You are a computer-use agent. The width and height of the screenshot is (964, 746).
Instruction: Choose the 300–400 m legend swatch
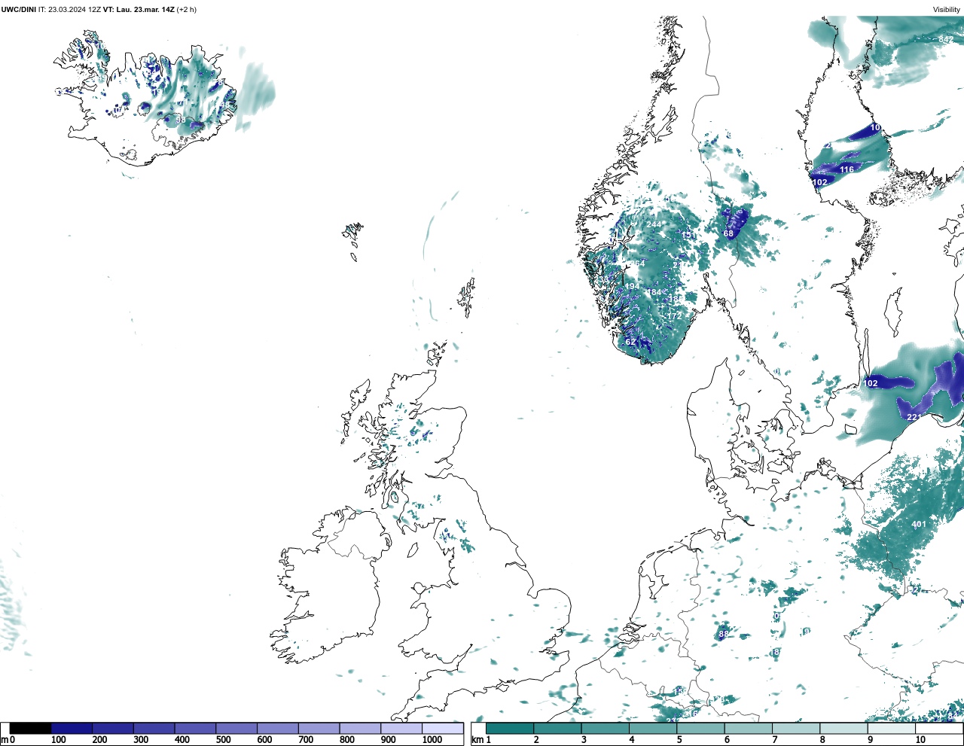point(154,728)
